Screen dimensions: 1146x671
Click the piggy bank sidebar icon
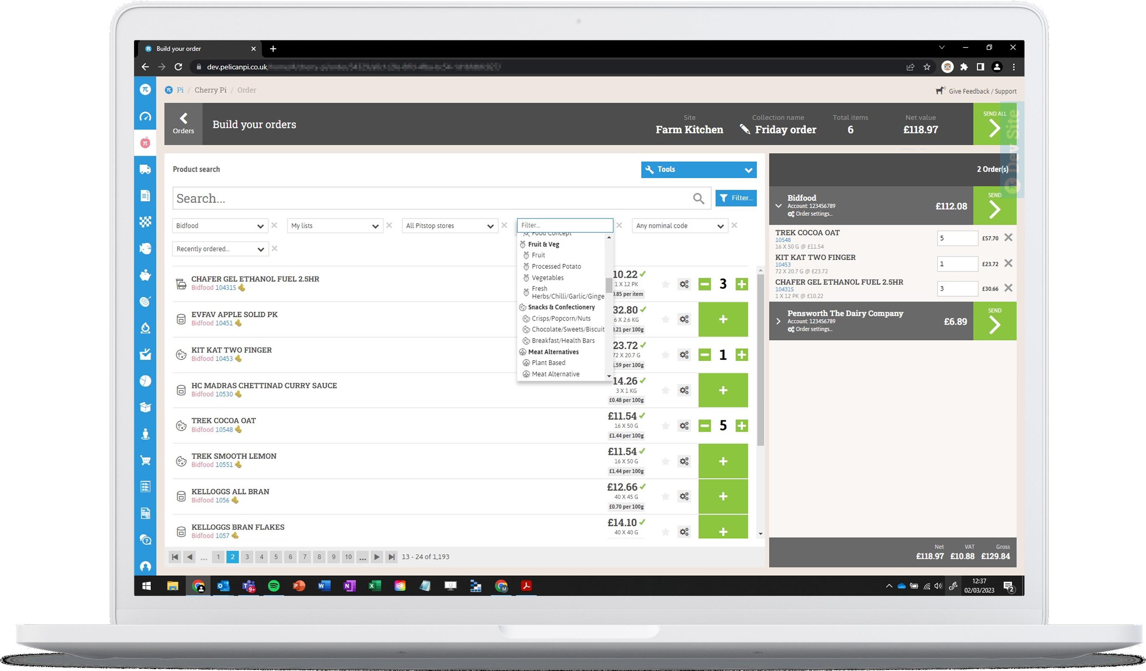tap(145, 275)
